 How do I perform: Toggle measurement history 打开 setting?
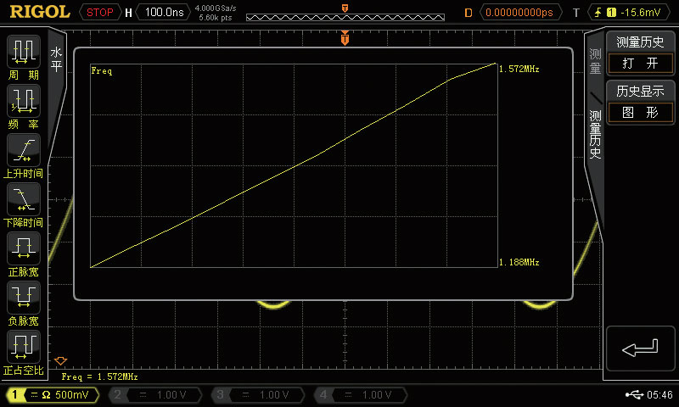pos(640,64)
